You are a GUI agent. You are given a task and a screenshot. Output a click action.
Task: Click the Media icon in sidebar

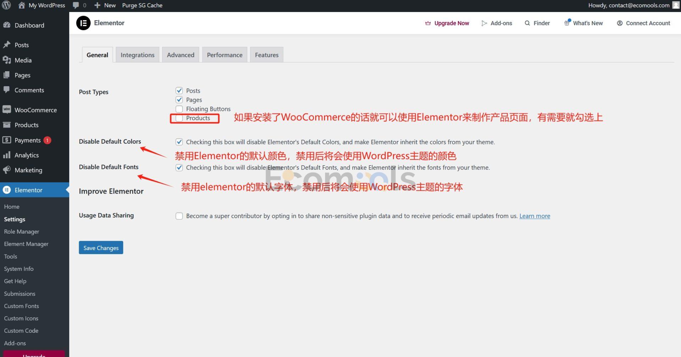[7, 60]
